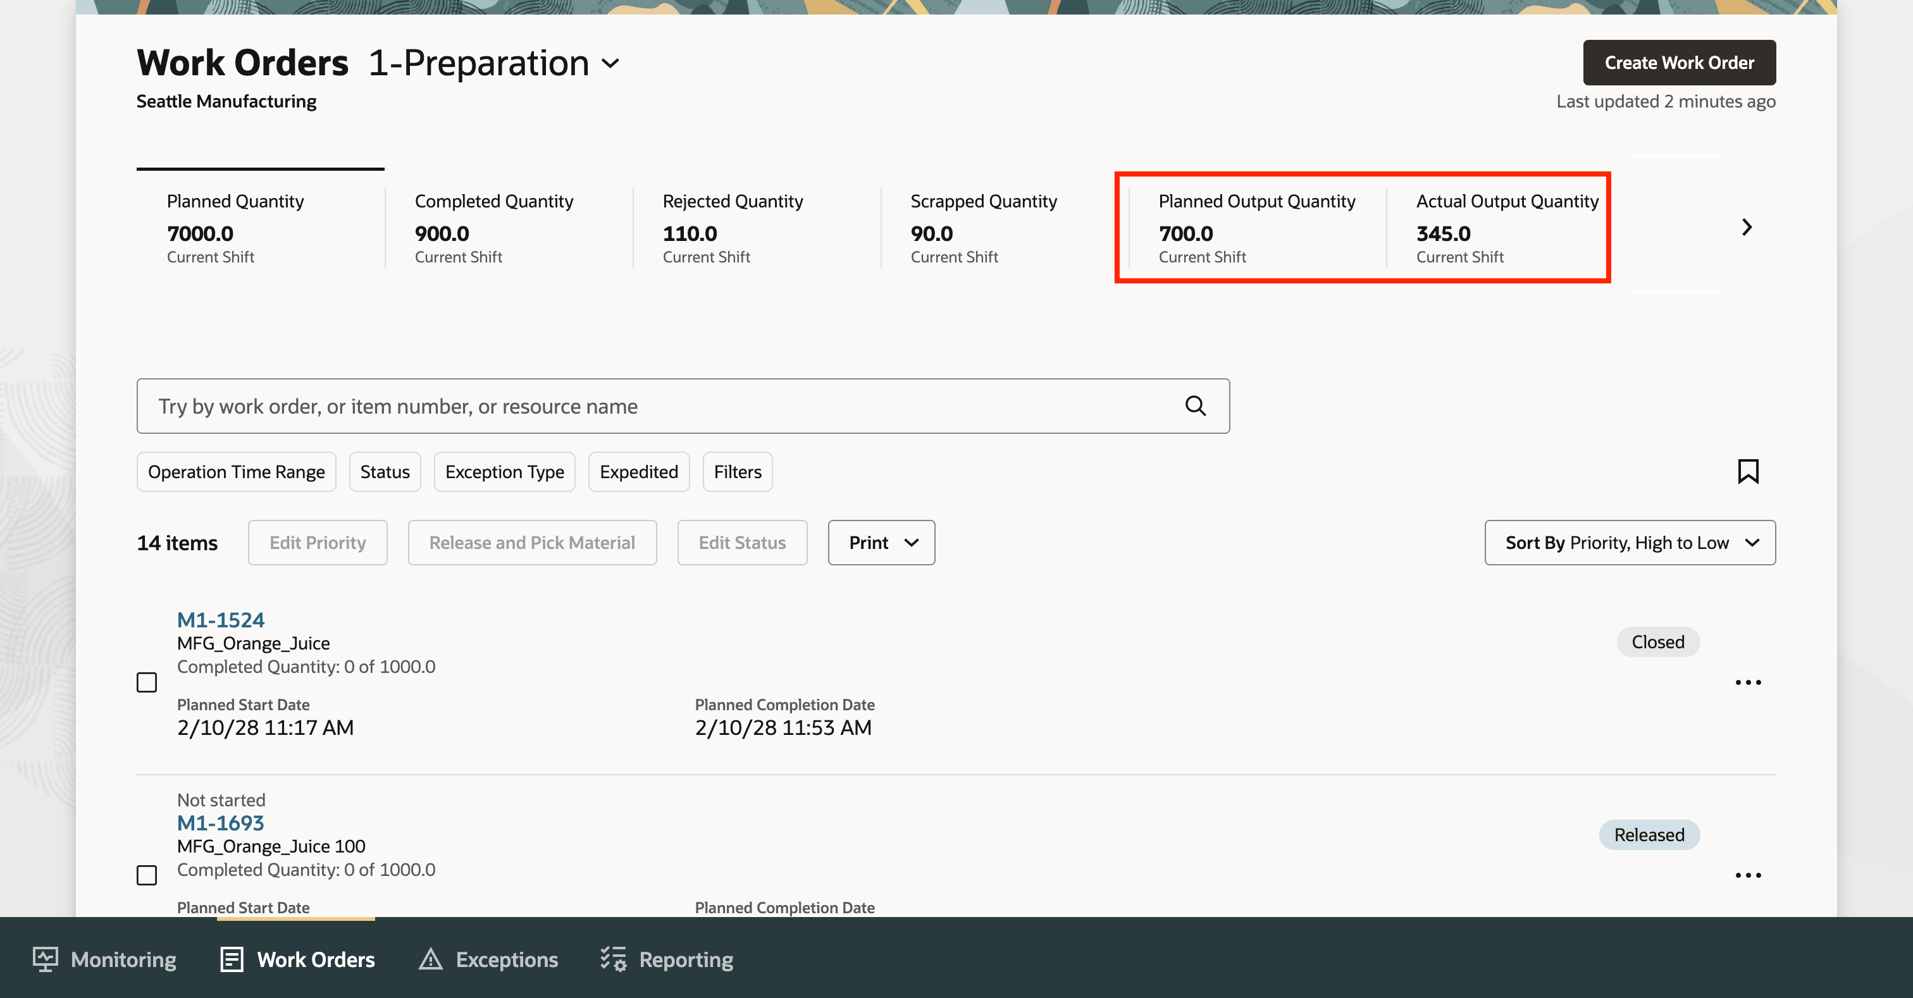The image size is (1913, 998).
Task: Click the Reporting checklist gear icon
Action: click(x=614, y=959)
